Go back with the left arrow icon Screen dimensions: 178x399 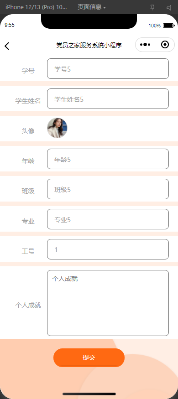(x=7, y=46)
